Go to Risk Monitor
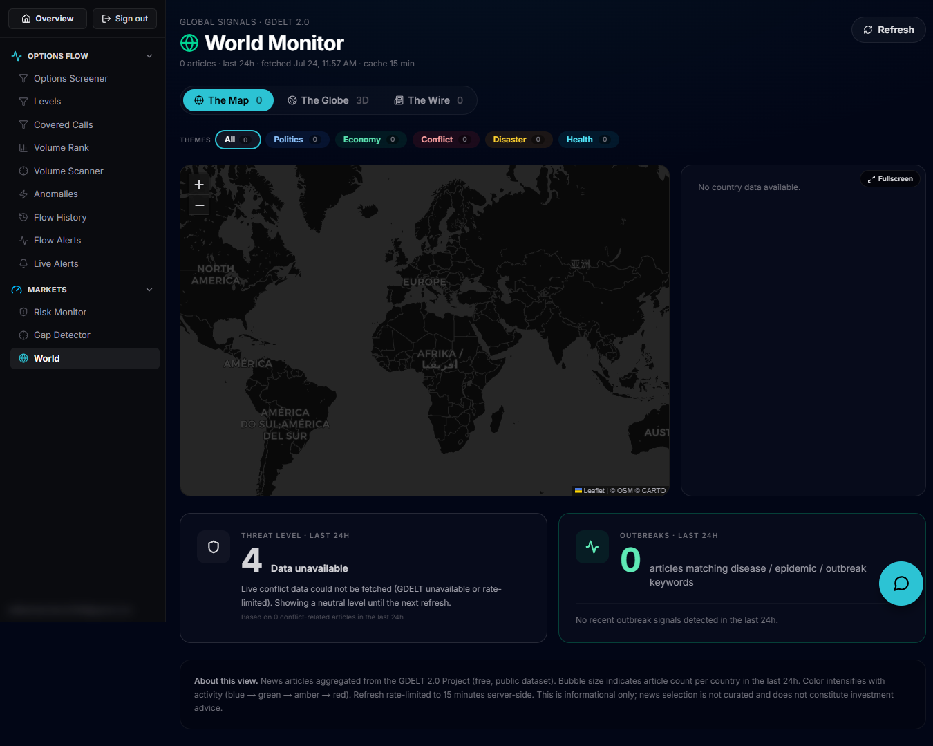Image resolution: width=933 pixels, height=746 pixels. [x=85, y=313]
